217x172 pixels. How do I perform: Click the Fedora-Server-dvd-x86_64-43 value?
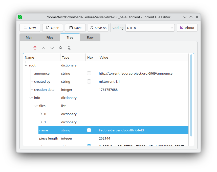[x=121, y=130]
